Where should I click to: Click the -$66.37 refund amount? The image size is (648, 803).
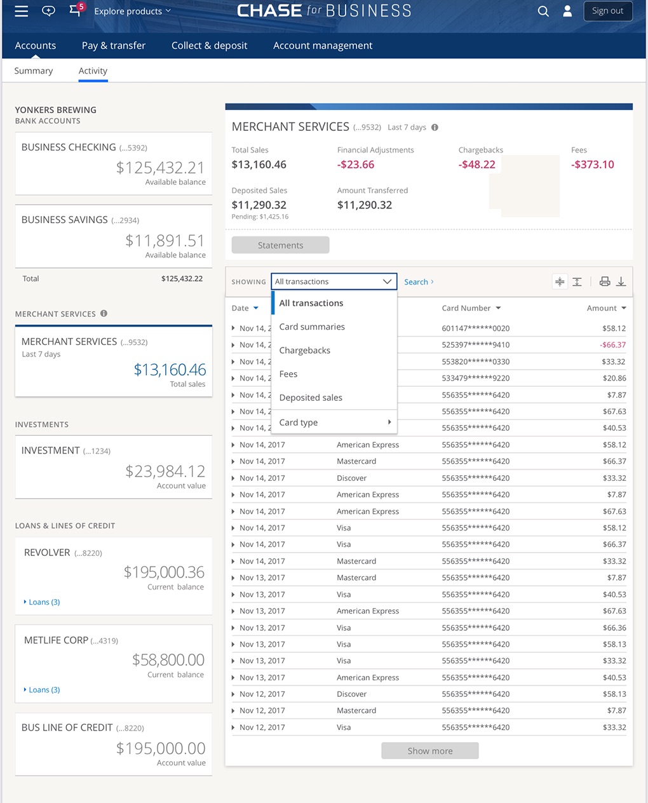(x=613, y=345)
